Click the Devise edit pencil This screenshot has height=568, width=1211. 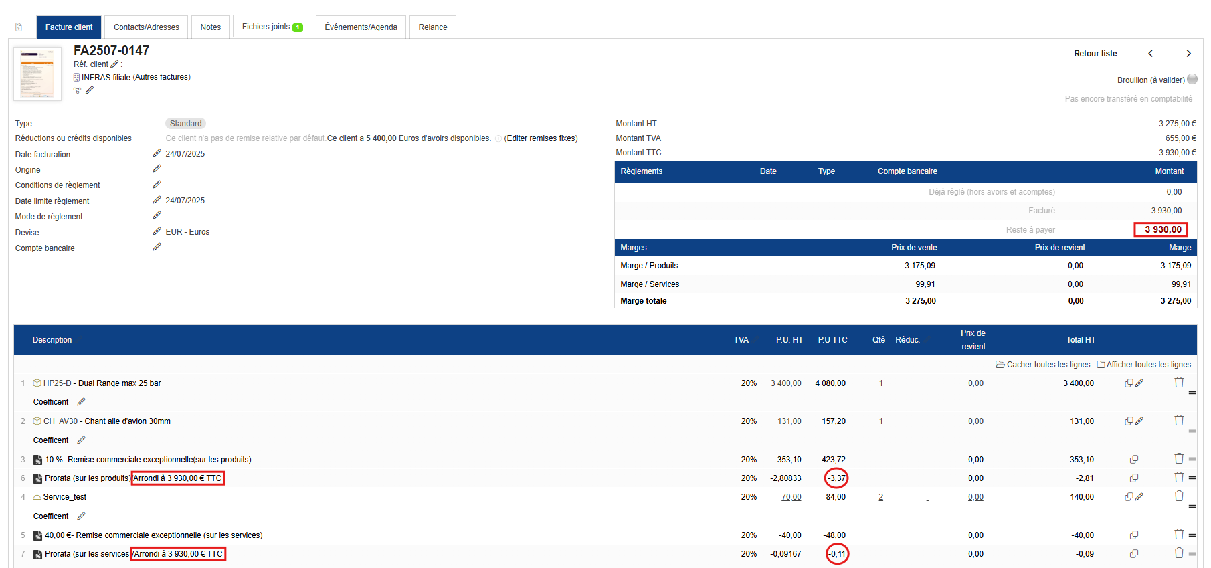[157, 231]
